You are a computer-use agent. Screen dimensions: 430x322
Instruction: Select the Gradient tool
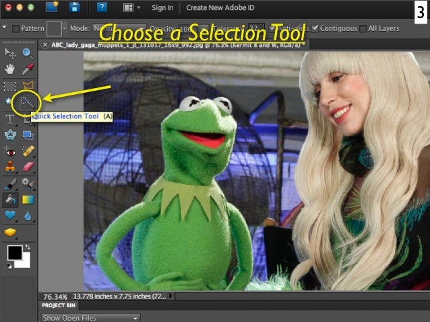tap(28, 200)
